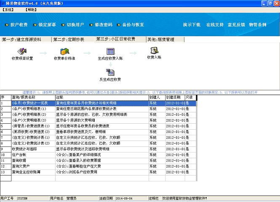Open the 收费单价标准 icon
The image size is (280, 202).
pos(64,51)
